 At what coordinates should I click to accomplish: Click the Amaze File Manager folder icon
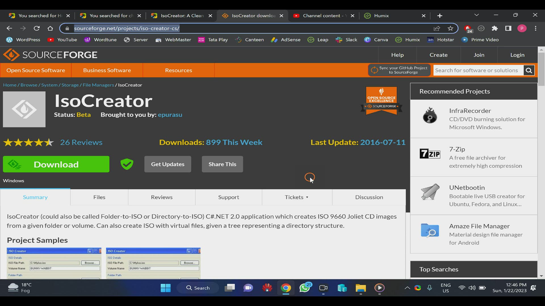pos(430,230)
